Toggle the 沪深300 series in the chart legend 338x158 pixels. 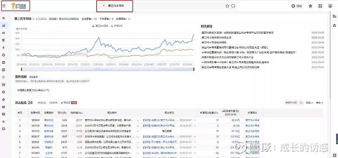click(x=117, y=26)
